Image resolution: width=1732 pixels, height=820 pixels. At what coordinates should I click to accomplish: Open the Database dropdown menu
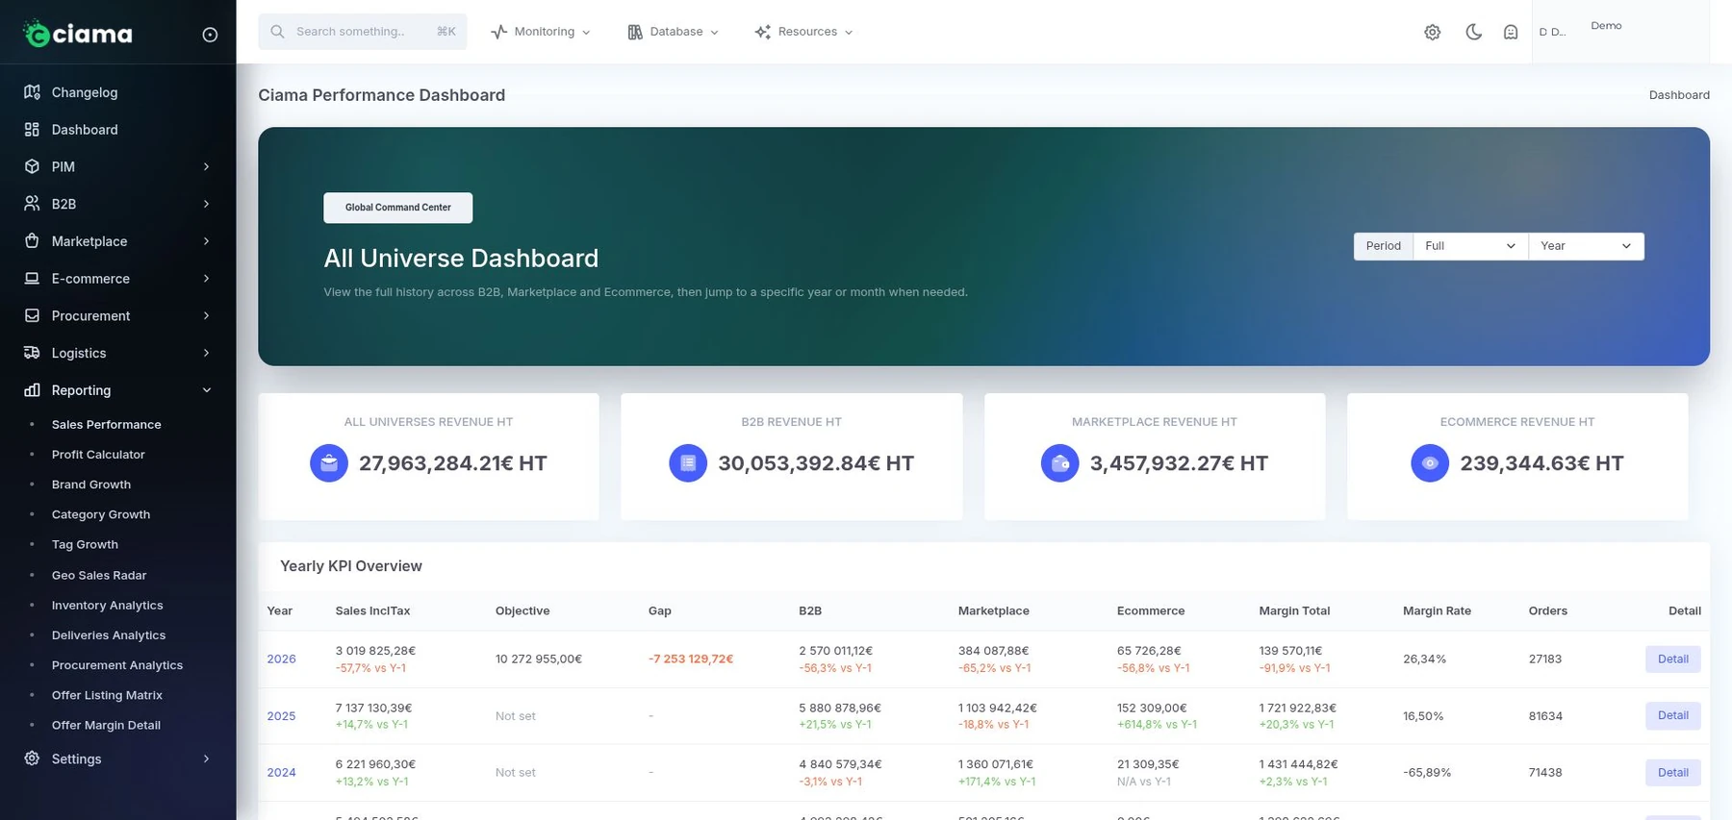(674, 32)
